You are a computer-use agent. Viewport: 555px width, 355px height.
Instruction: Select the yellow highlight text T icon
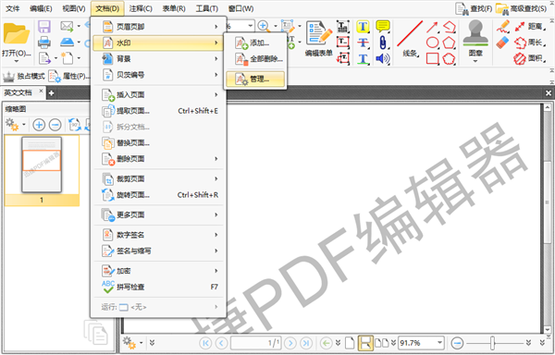(363, 27)
